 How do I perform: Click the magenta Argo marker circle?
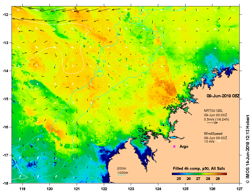(x=174, y=146)
